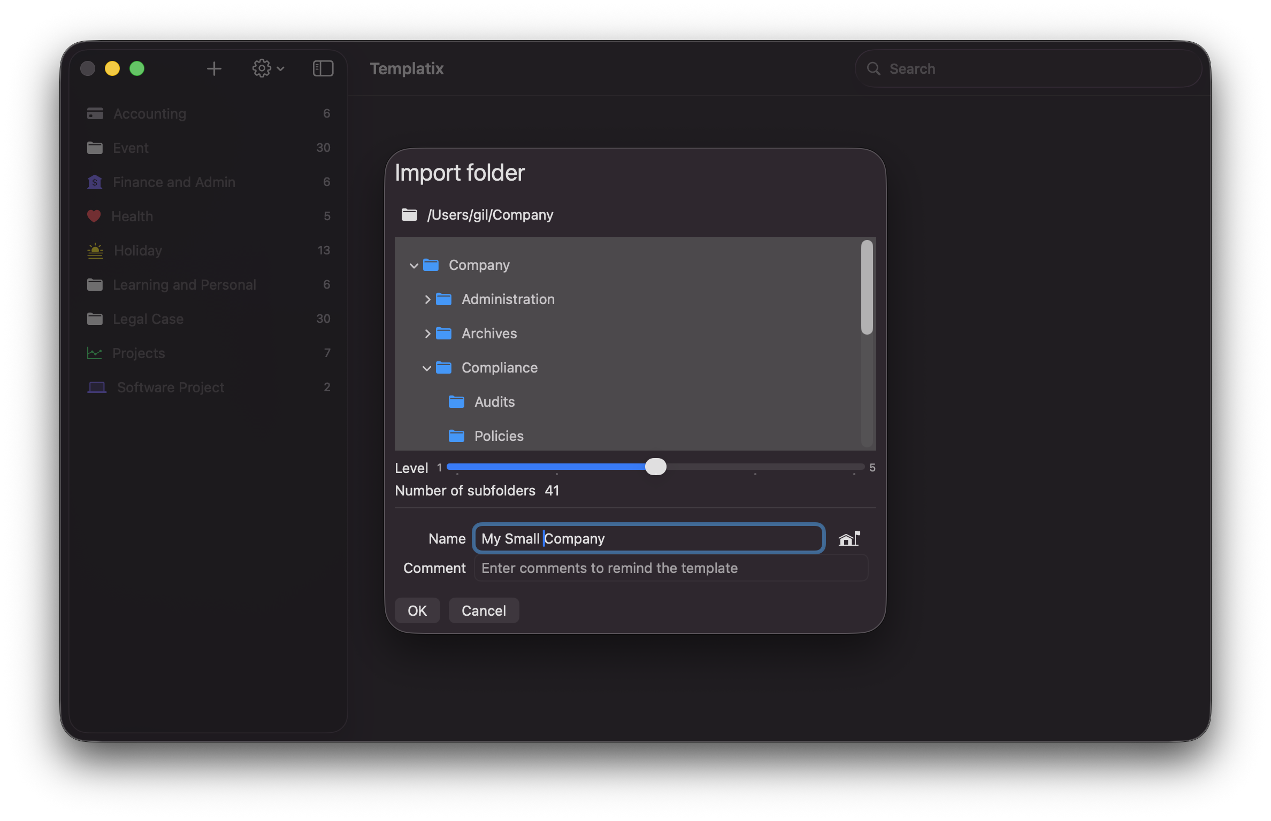The height and width of the screenshot is (821, 1271).
Task: Select the Legal Case category
Action: pyautogui.click(x=148, y=319)
